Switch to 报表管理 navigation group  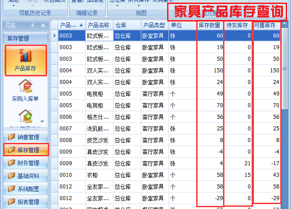(x=25, y=202)
